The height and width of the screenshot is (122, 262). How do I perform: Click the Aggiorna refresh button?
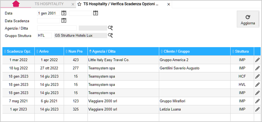(x=248, y=19)
